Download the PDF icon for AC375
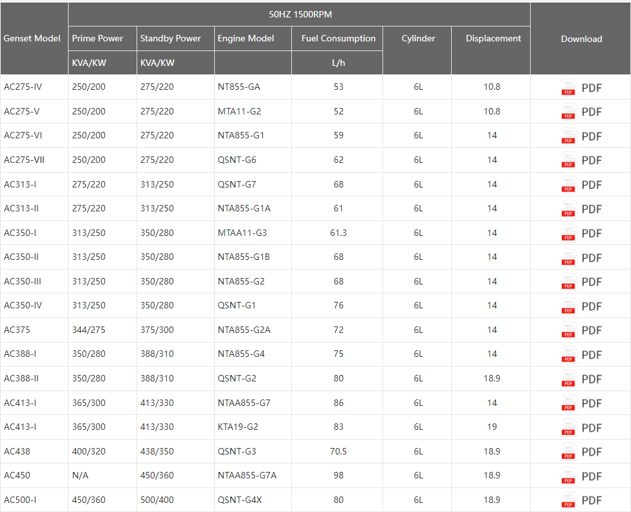 tap(569, 330)
